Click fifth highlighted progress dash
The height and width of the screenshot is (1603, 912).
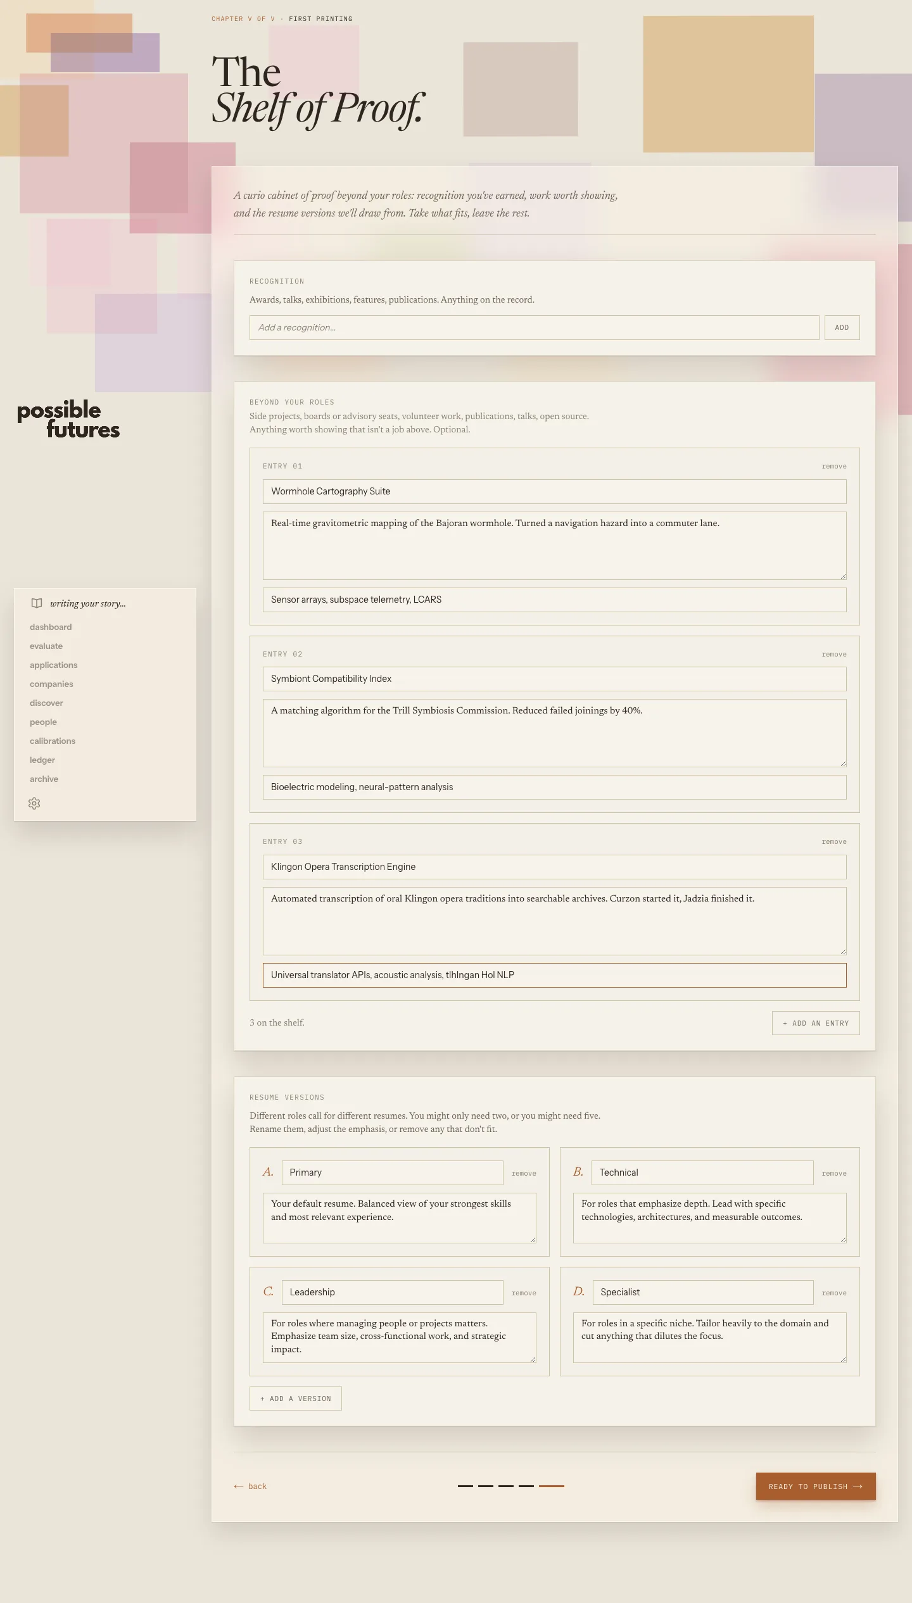click(552, 1486)
